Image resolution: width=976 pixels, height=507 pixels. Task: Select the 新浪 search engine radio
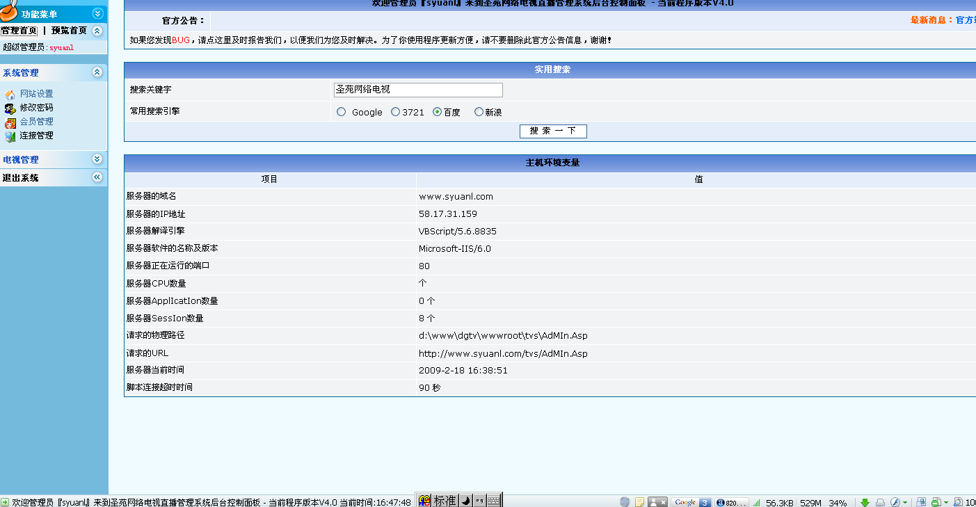point(479,111)
